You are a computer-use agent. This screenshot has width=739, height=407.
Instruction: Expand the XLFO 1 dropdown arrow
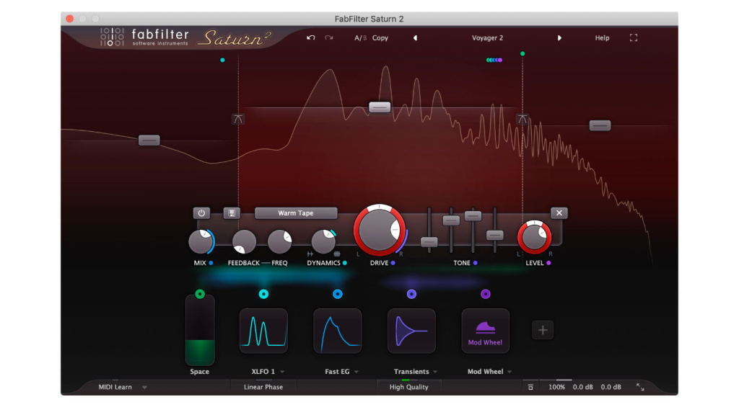(282, 372)
